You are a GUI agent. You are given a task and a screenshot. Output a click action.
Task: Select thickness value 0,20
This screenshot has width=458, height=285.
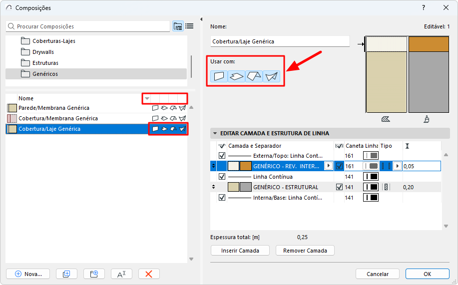tap(409, 187)
